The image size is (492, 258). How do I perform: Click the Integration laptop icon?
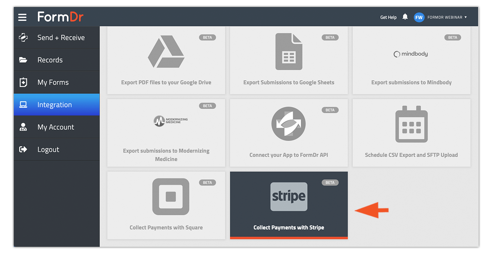[x=23, y=105]
